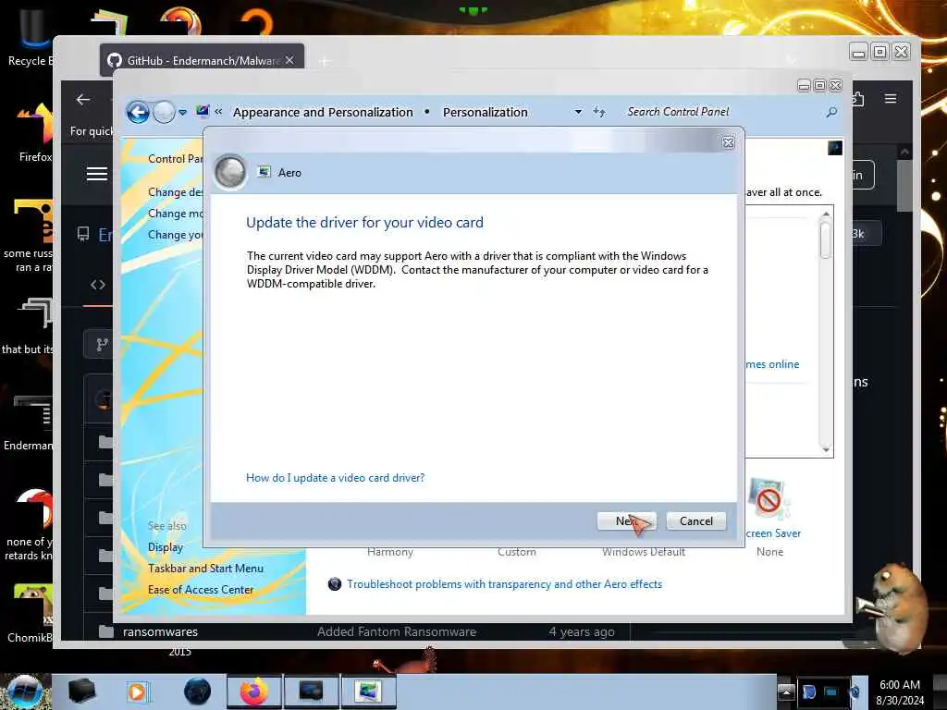Image resolution: width=947 pixels, height=710 pixels.
Task: Click the Control Panel address bar icon
Action: [203, 111]
